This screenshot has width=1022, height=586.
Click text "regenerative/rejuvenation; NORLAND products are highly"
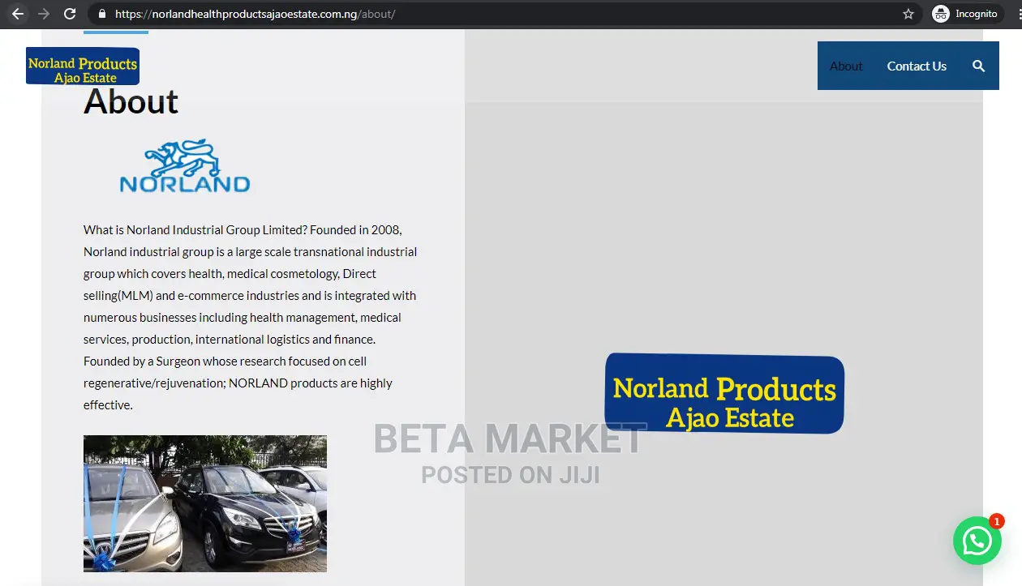(x=238, y=383)
